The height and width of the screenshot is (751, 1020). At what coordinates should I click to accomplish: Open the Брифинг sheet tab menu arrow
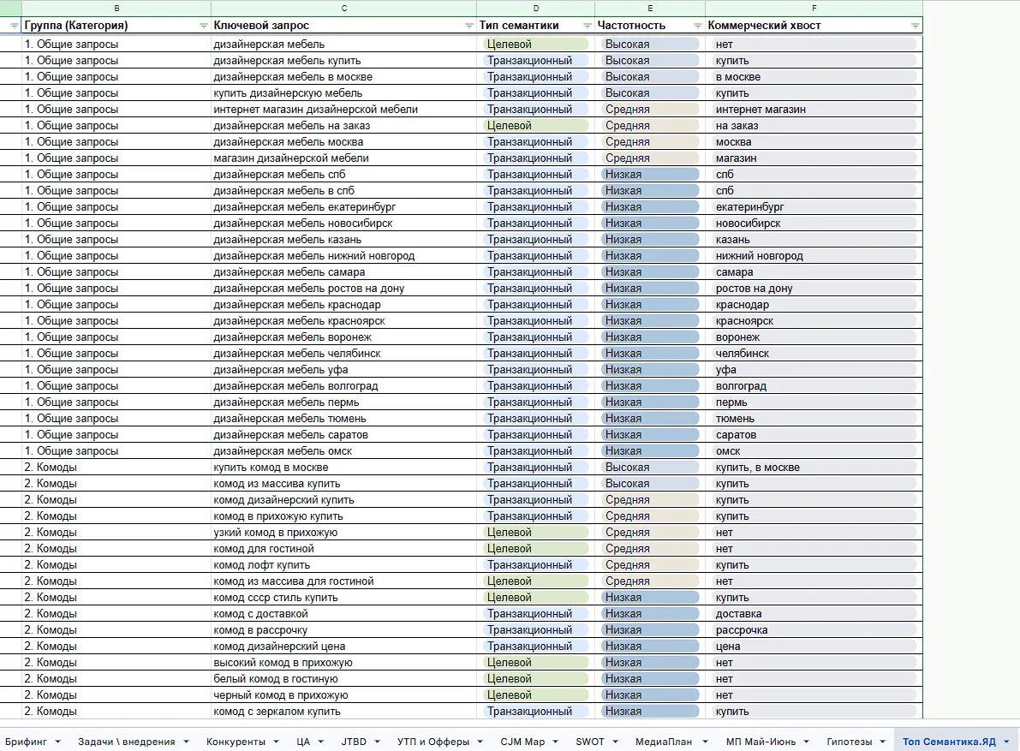[58, 742]
